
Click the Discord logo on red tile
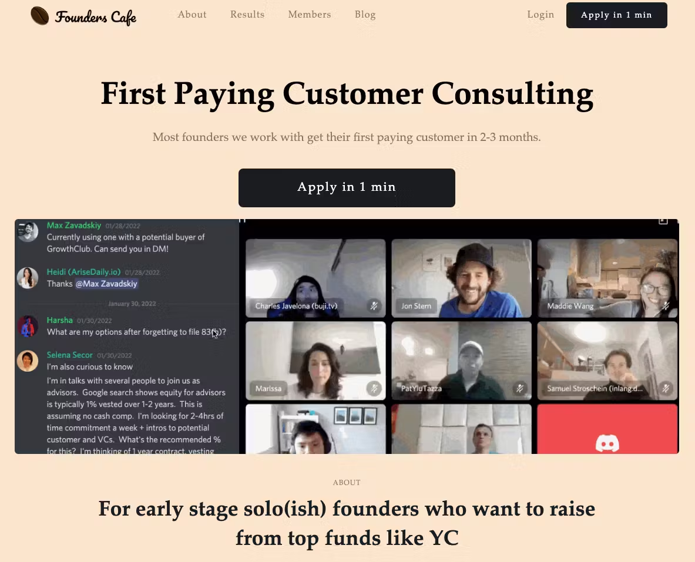tap(607, 443)
